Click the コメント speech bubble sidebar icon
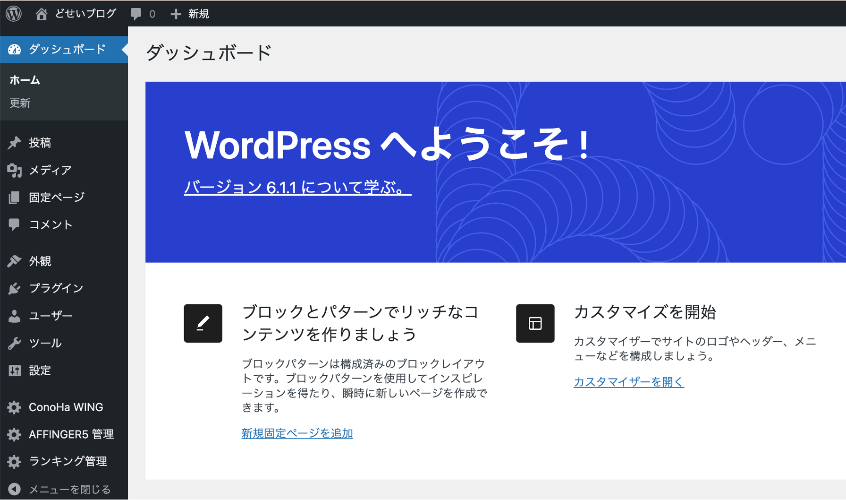 click(15, 224)
